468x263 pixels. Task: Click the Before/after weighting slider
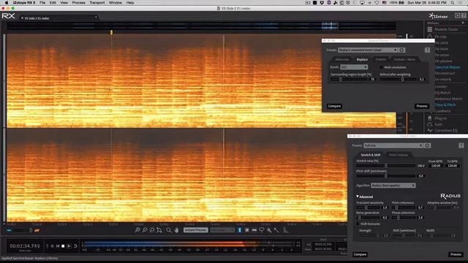click(x=398, y=80)
